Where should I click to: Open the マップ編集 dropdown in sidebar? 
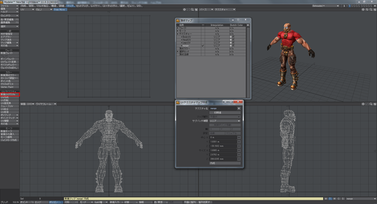[9, 42]
